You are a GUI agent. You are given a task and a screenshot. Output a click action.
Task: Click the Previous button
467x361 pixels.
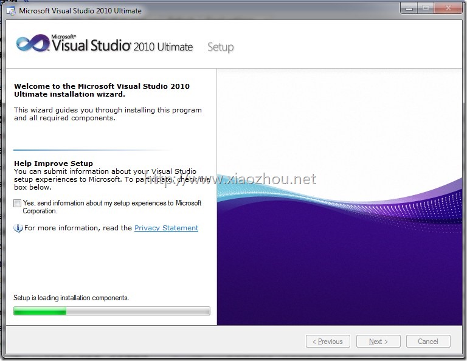coord(328,342)
